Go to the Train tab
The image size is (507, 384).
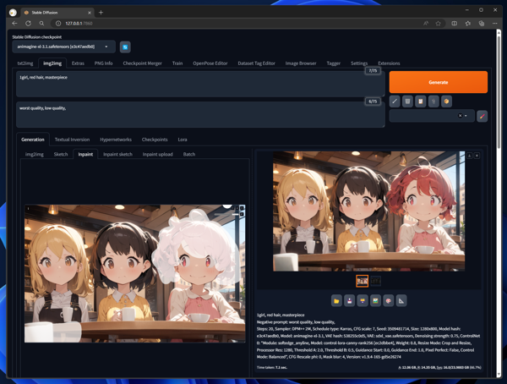click(x=177, y=63)
